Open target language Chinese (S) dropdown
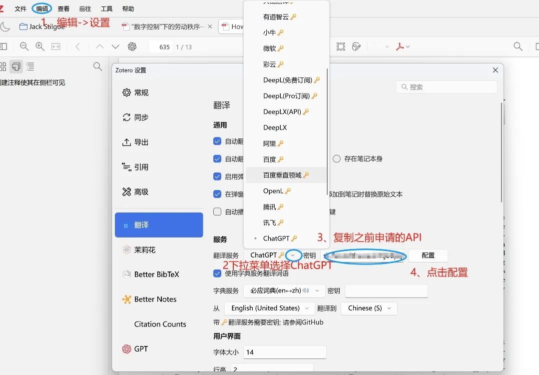This screenshot has height=375, width=539. point(369,308)
